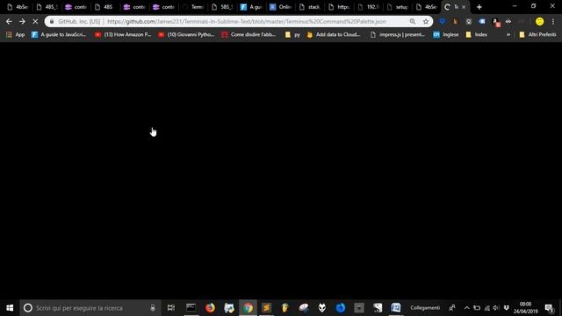Switch to the https tab
The width and height of the screenshot is (562, 316).
(340, 7)
